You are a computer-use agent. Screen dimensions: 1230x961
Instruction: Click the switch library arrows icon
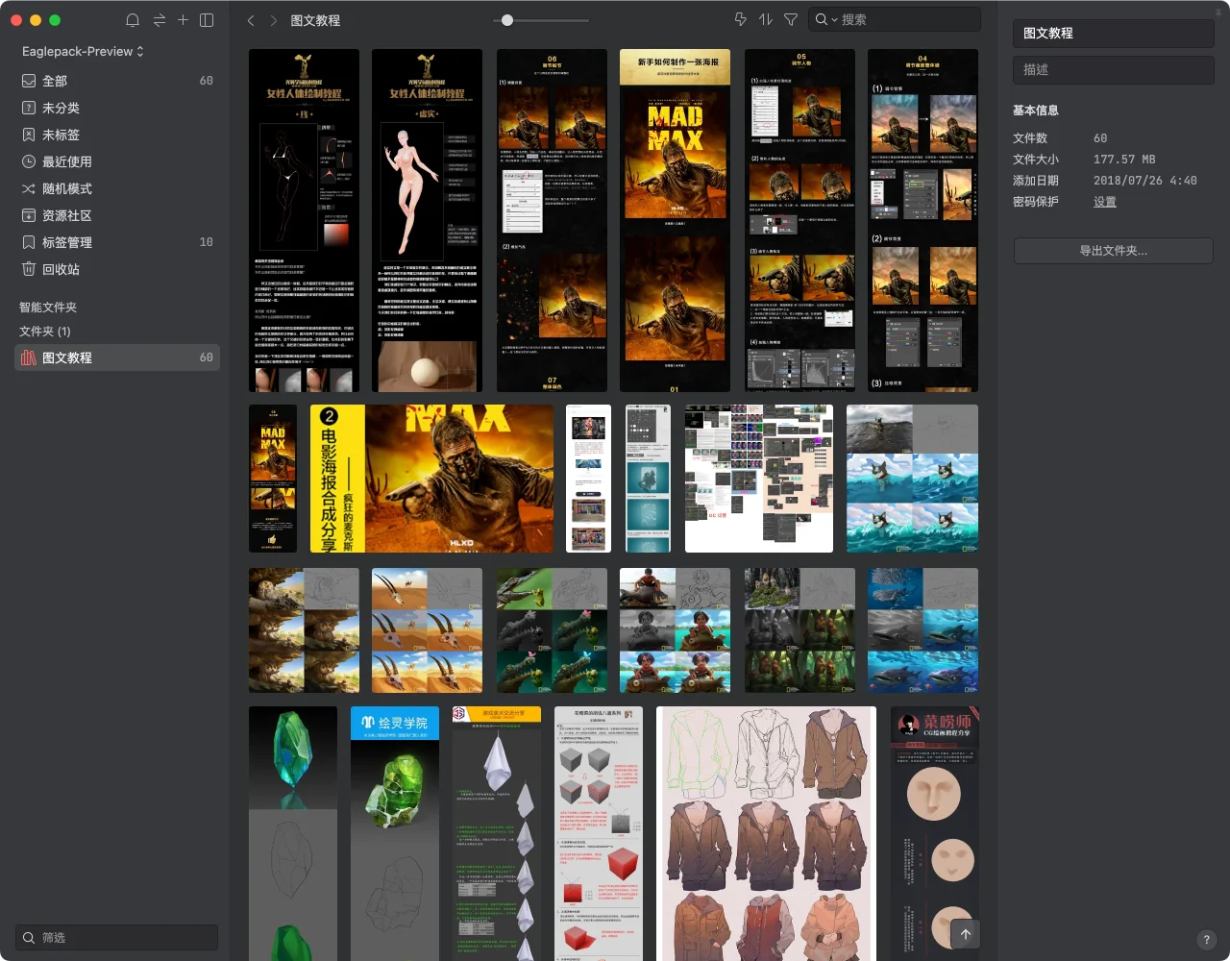click(159, 20)
